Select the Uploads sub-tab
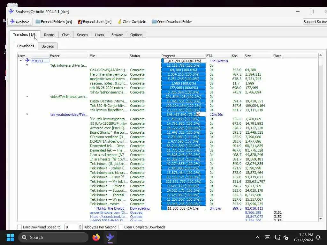Image resolution: width=327 pixels, height=245 pixels. (48, 46)
